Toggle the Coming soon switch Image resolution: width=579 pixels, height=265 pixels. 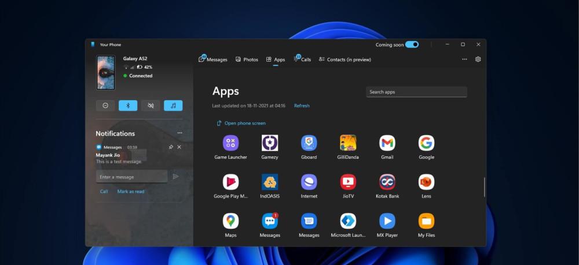click(x=412, y=44)
